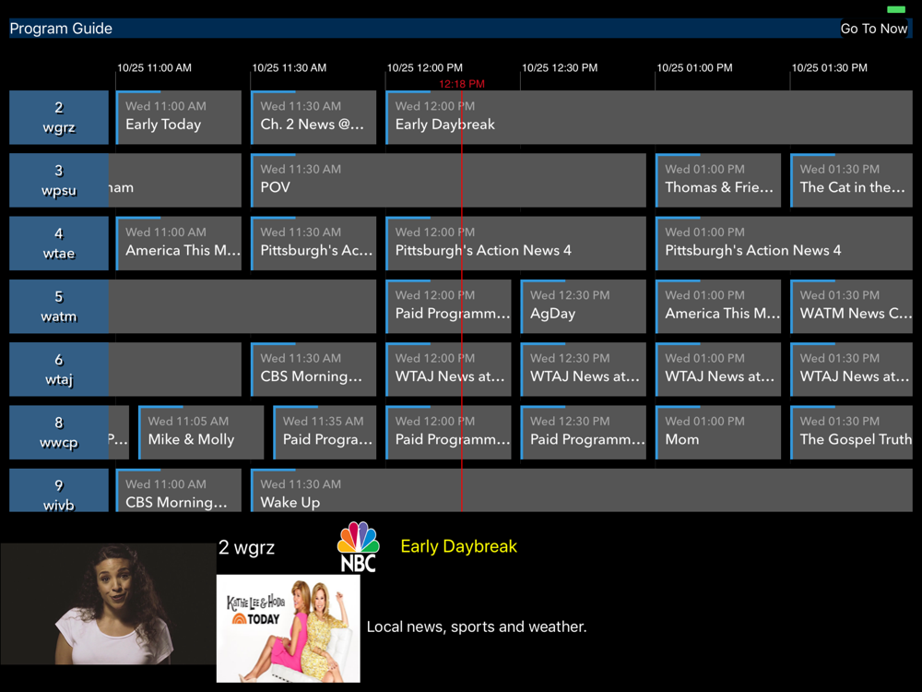922x692 pixels.
Task: Select WTAJ News at 01:30 PM
Action: click(851, 369)
